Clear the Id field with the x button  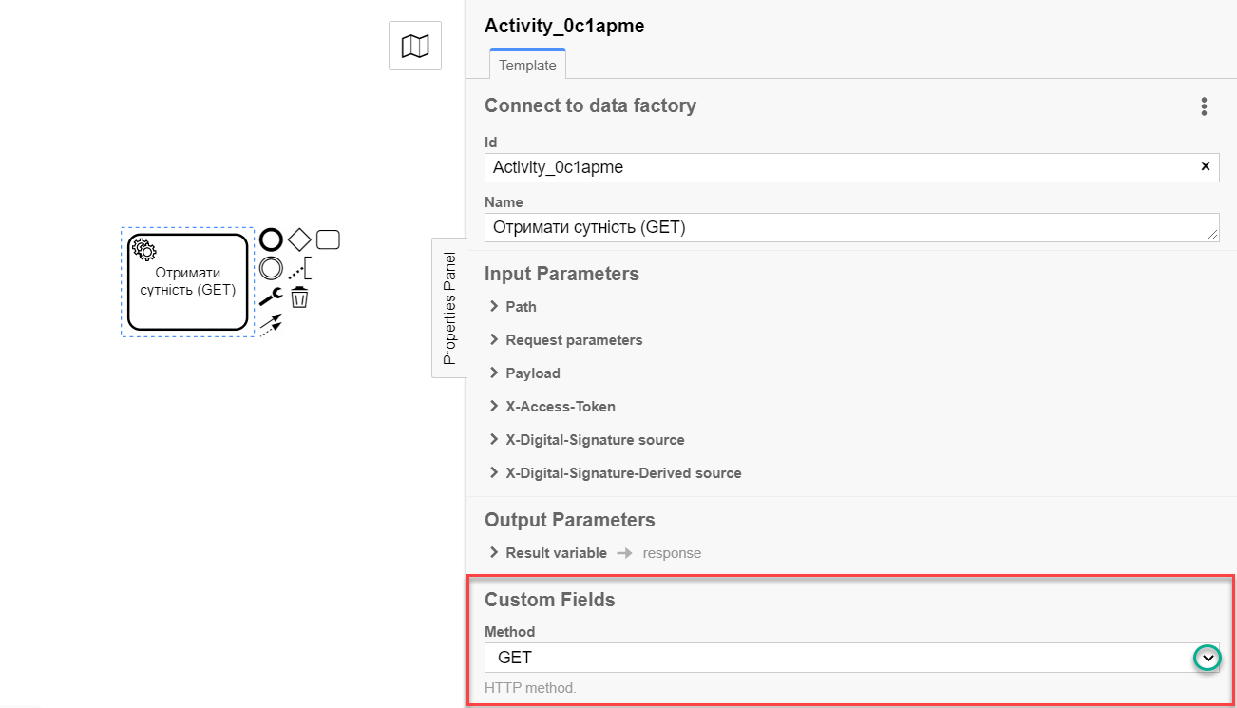1206,166
